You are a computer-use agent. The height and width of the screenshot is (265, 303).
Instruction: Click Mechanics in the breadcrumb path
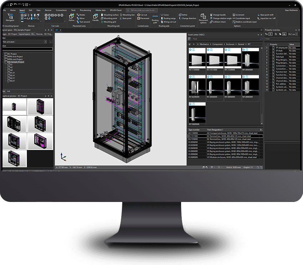(x=204, y=44)
